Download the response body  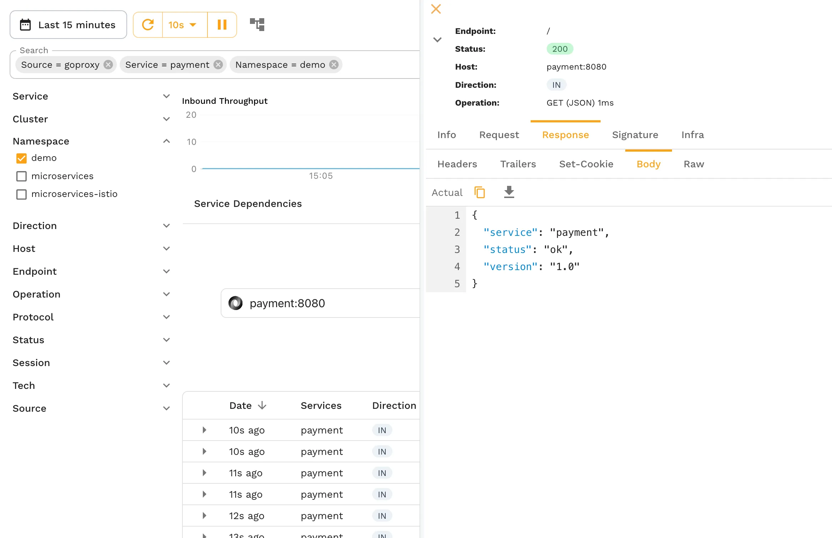point(509,192)
